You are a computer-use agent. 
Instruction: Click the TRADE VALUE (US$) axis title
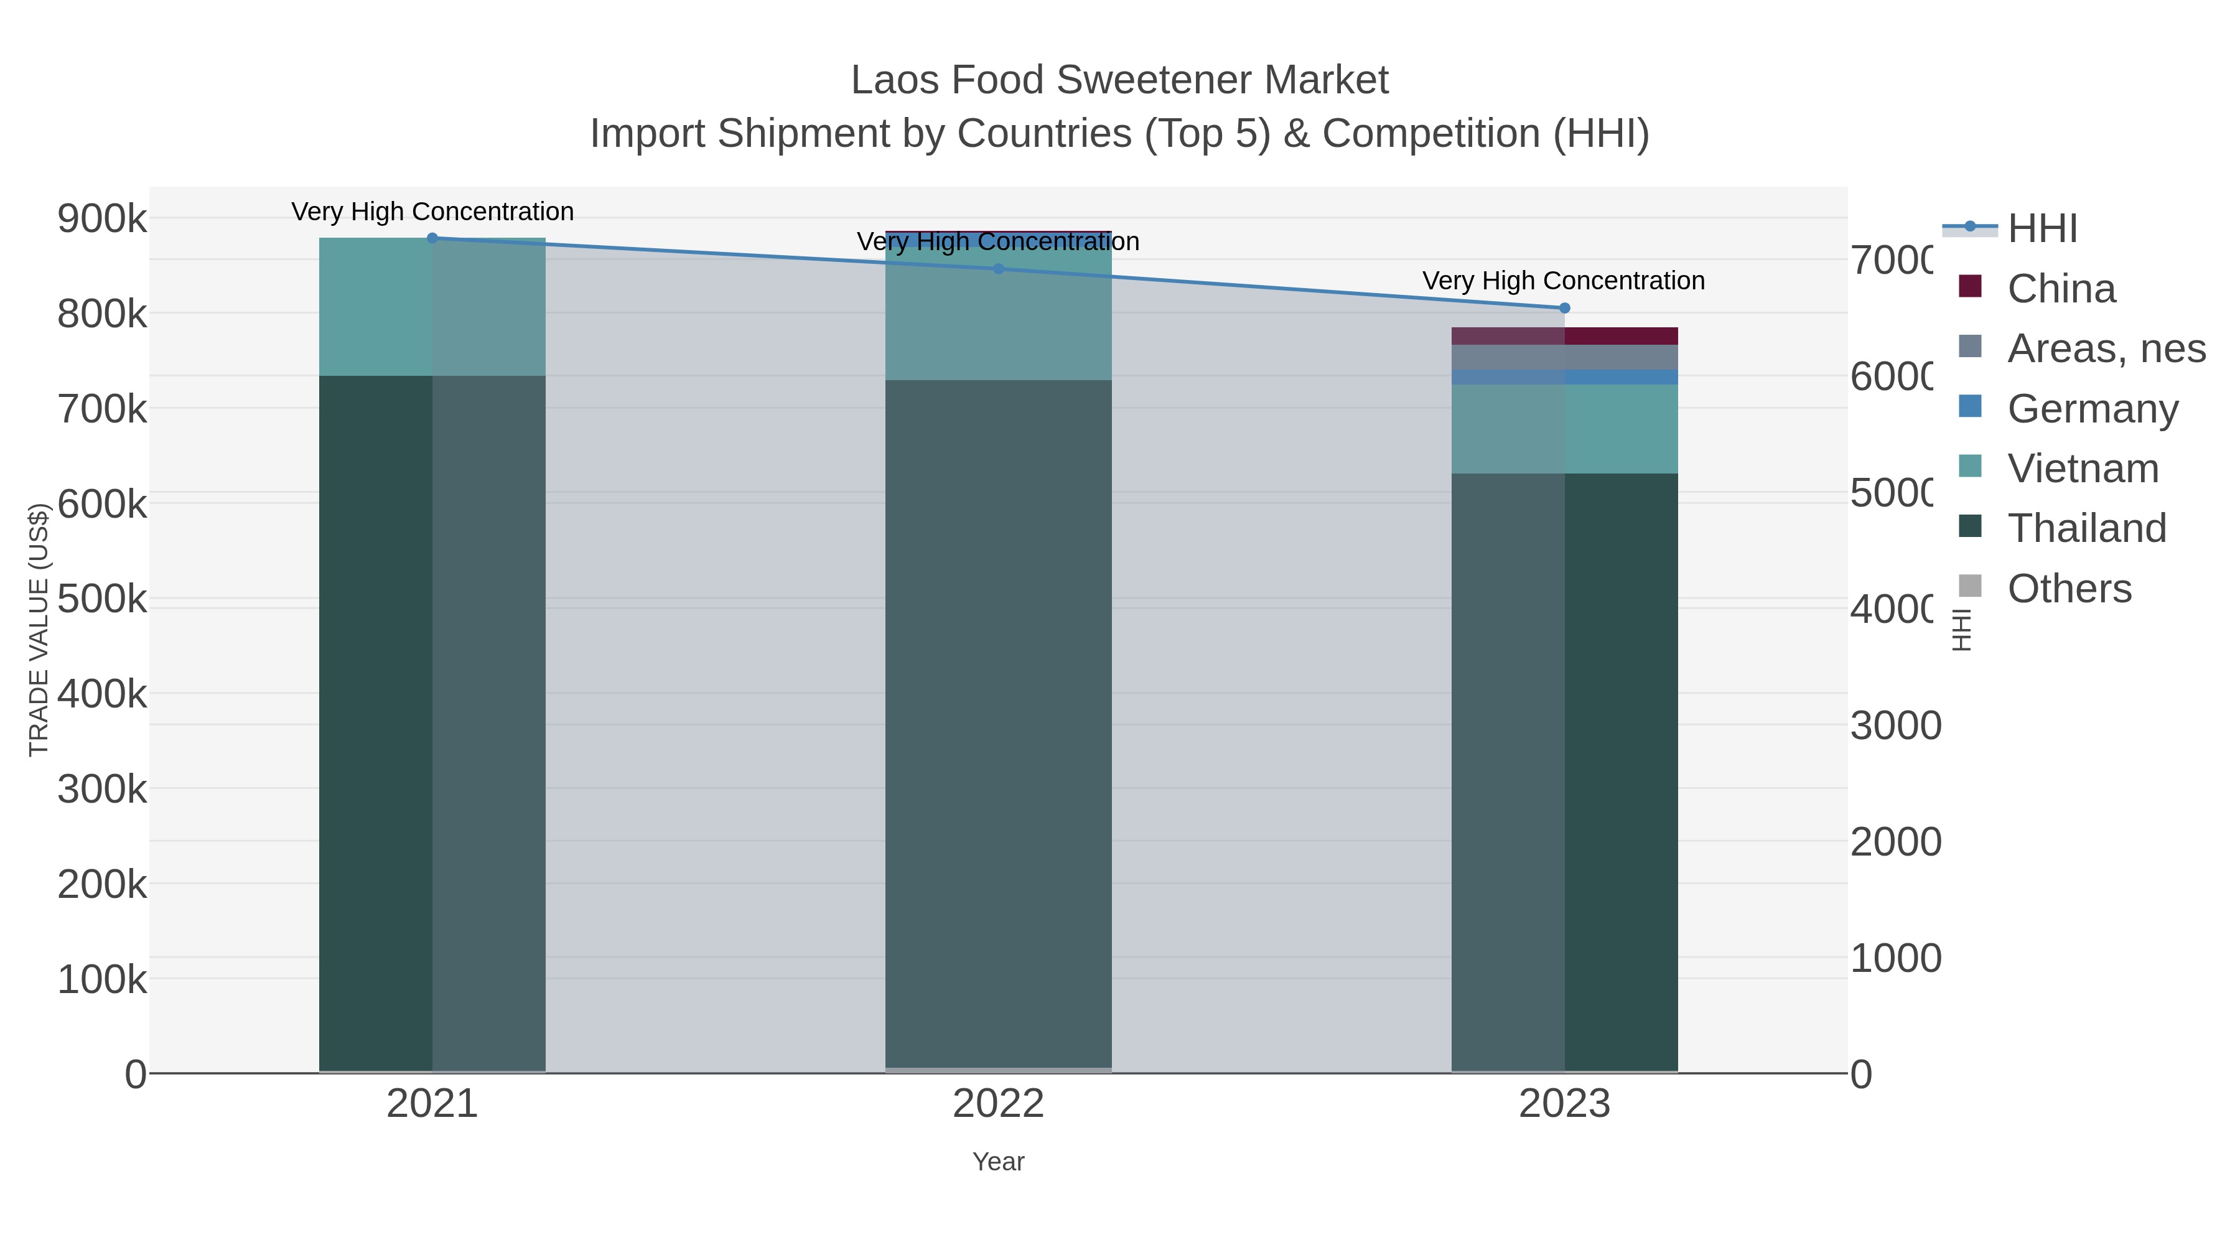pos(38,630)
